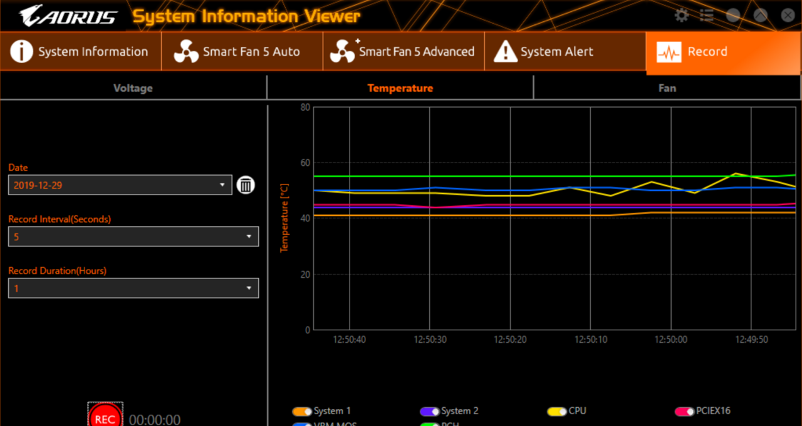Toggle the CPU legend switch
The height and width of the screenshot is (426, 802).
tap(556, 412)
